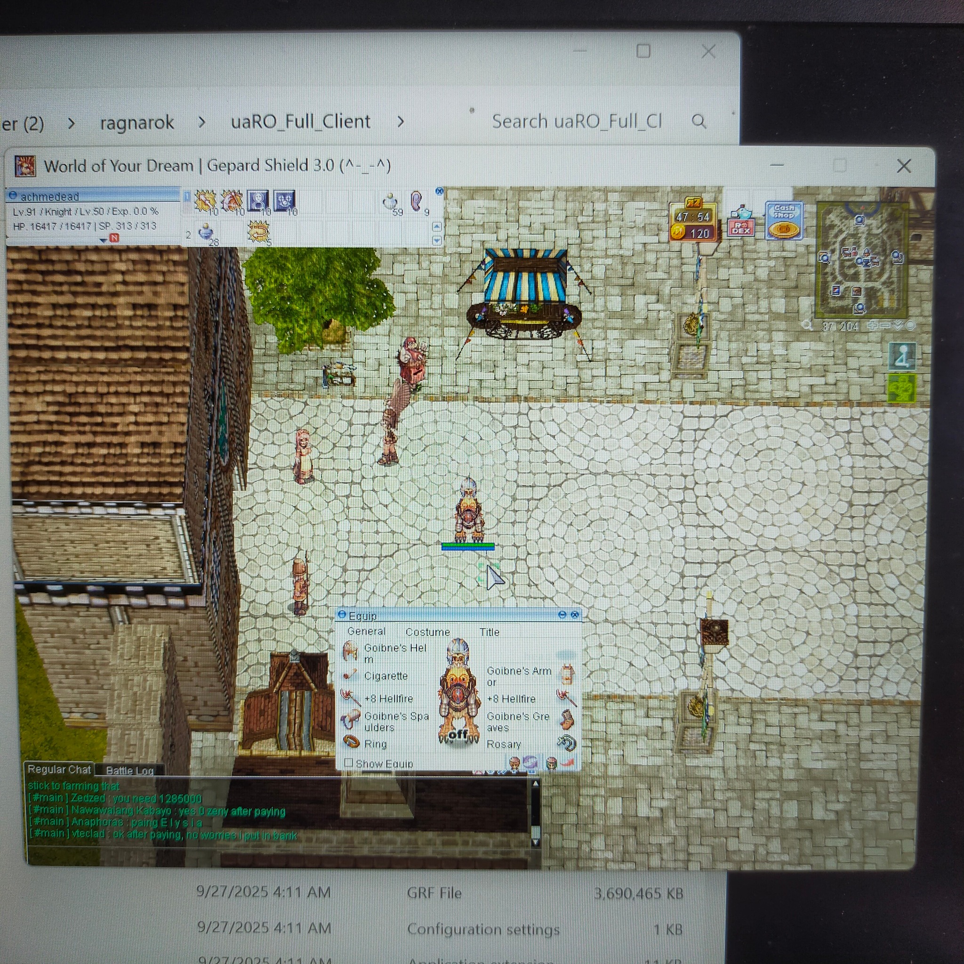
Task: Use the first hotkey skill, level 10
Action: 206,201
